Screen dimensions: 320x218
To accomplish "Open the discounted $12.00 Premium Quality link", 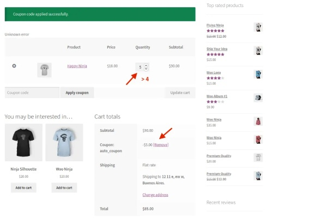I will coord(219,174).
